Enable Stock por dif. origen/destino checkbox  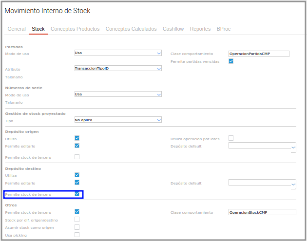click(77, 220)
